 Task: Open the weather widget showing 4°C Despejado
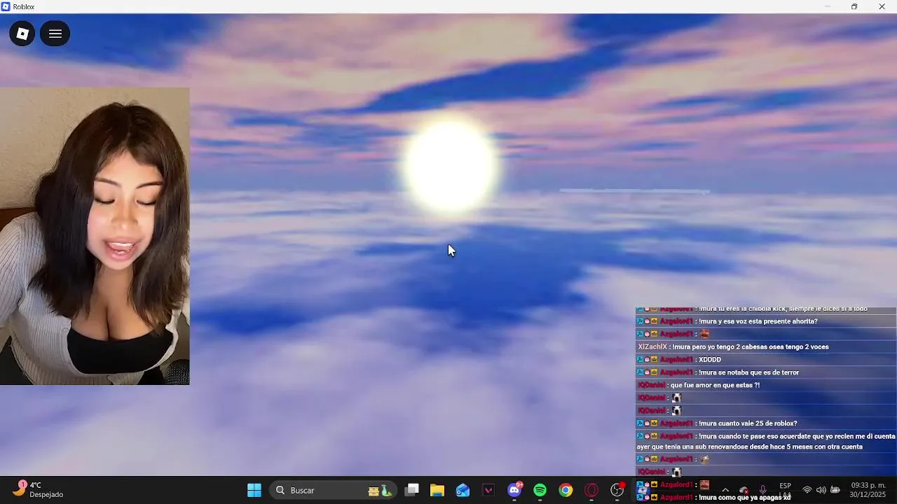point(39,490)
